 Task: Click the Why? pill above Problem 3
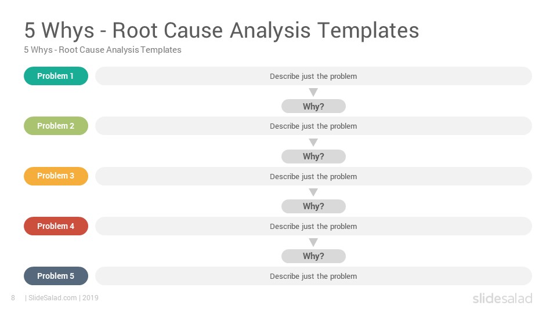313,156
